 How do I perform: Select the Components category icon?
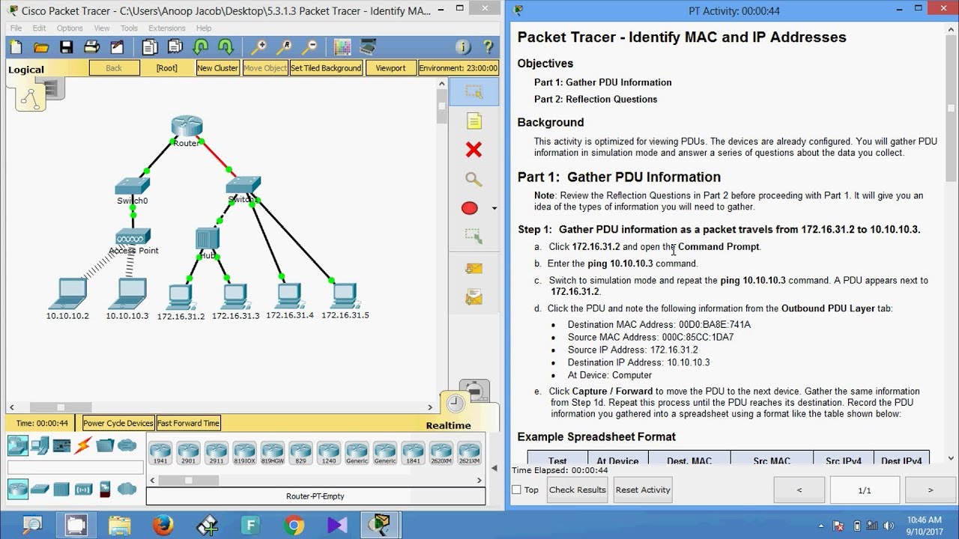click(x=61, y=445)
